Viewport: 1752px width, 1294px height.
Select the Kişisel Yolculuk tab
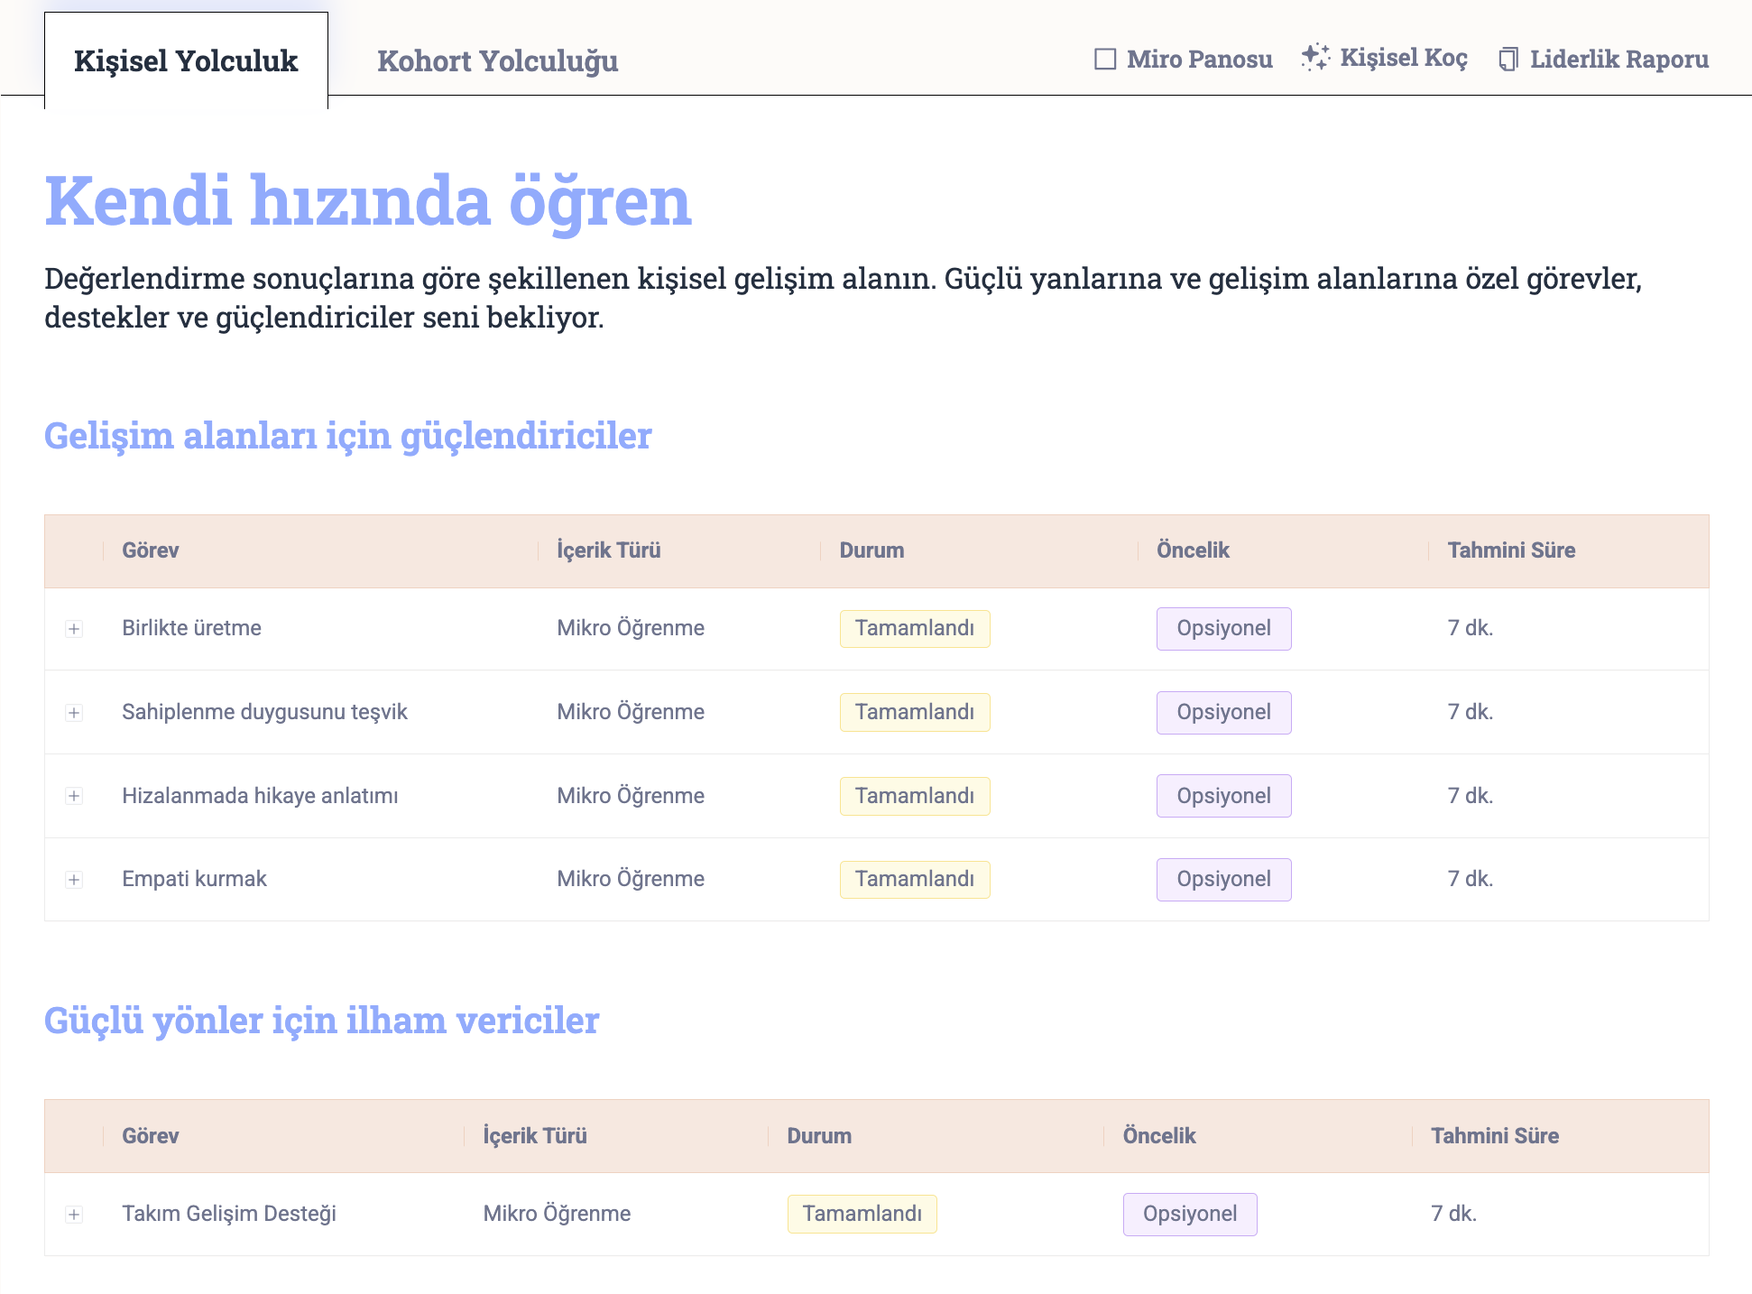186,60
